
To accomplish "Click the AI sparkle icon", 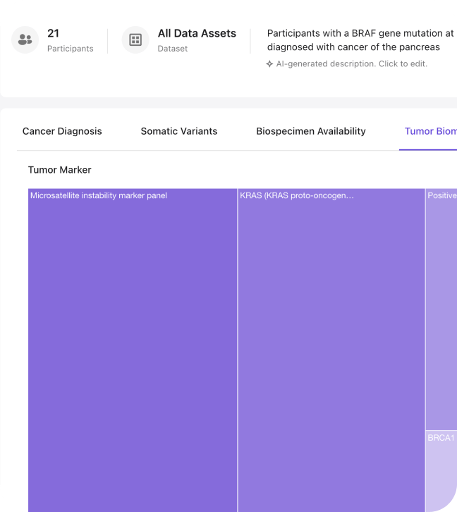I will point(269,64).
